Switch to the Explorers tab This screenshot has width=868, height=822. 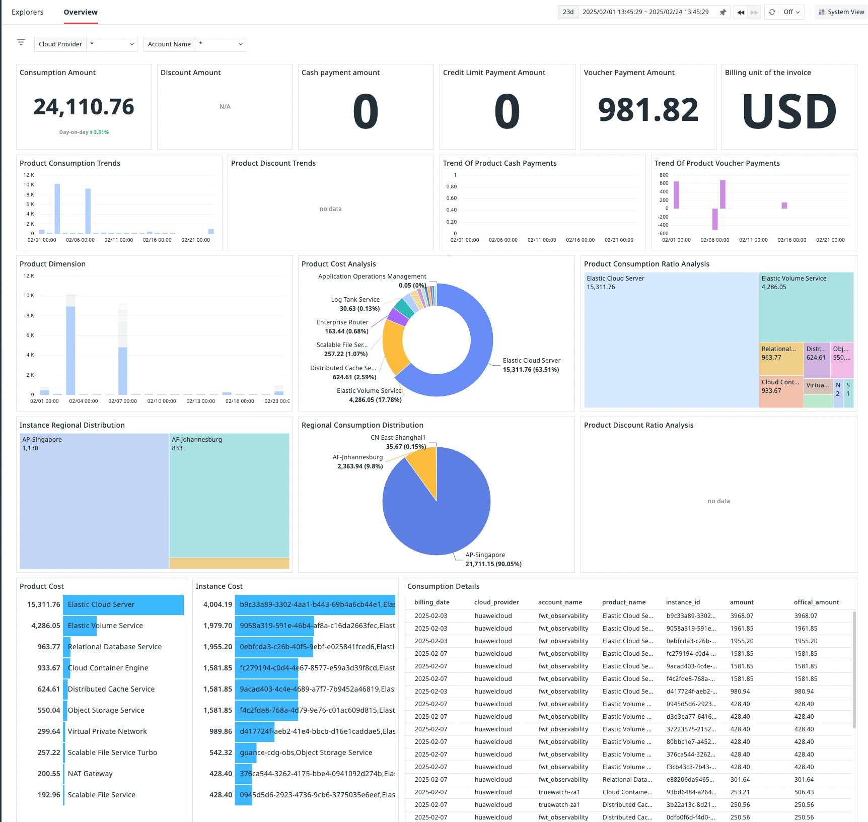point(28,12)
